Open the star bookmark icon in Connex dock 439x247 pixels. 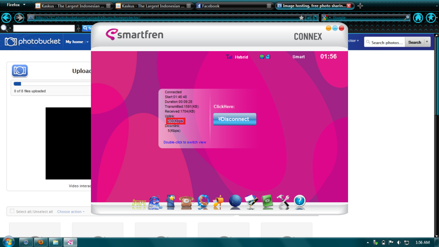pyautogui.click(x=170, y=202)
